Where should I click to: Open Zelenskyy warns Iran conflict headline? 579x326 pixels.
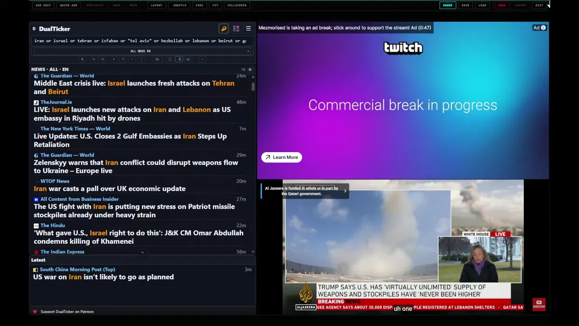tap(136, 167)
